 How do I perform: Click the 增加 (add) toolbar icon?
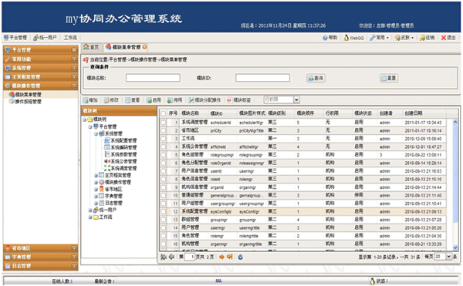(86, 100)
